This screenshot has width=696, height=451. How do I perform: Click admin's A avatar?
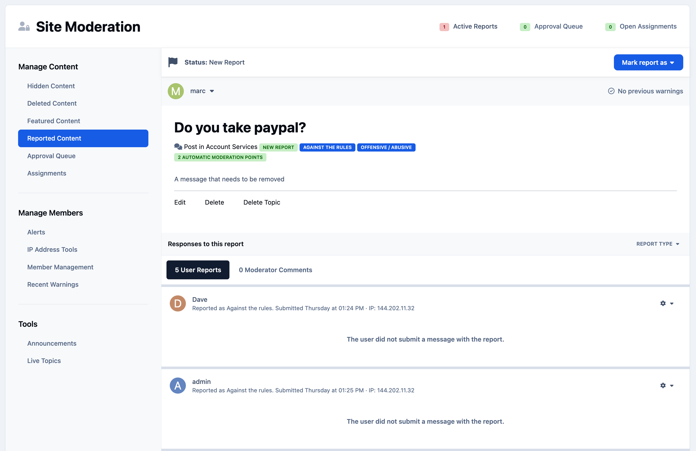pyautogui.click(x=178, y=385)
